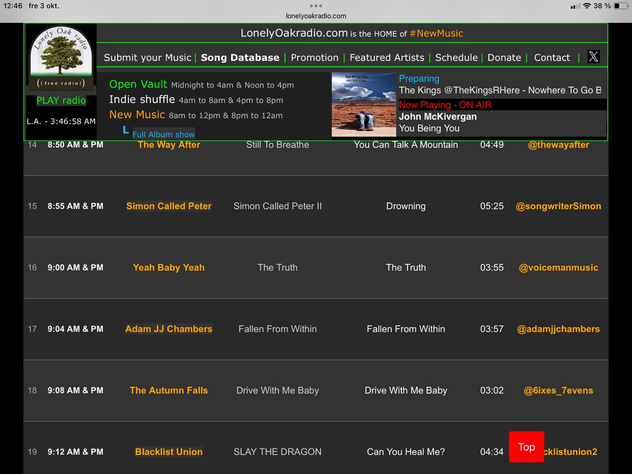
Task: Click the Preparing status label
Action: click(419, 78)
